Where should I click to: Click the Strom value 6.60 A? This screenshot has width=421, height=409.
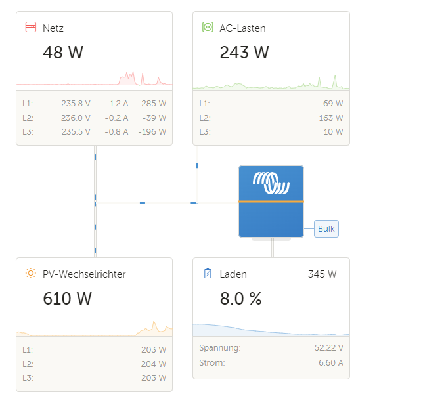pos(331,363)
